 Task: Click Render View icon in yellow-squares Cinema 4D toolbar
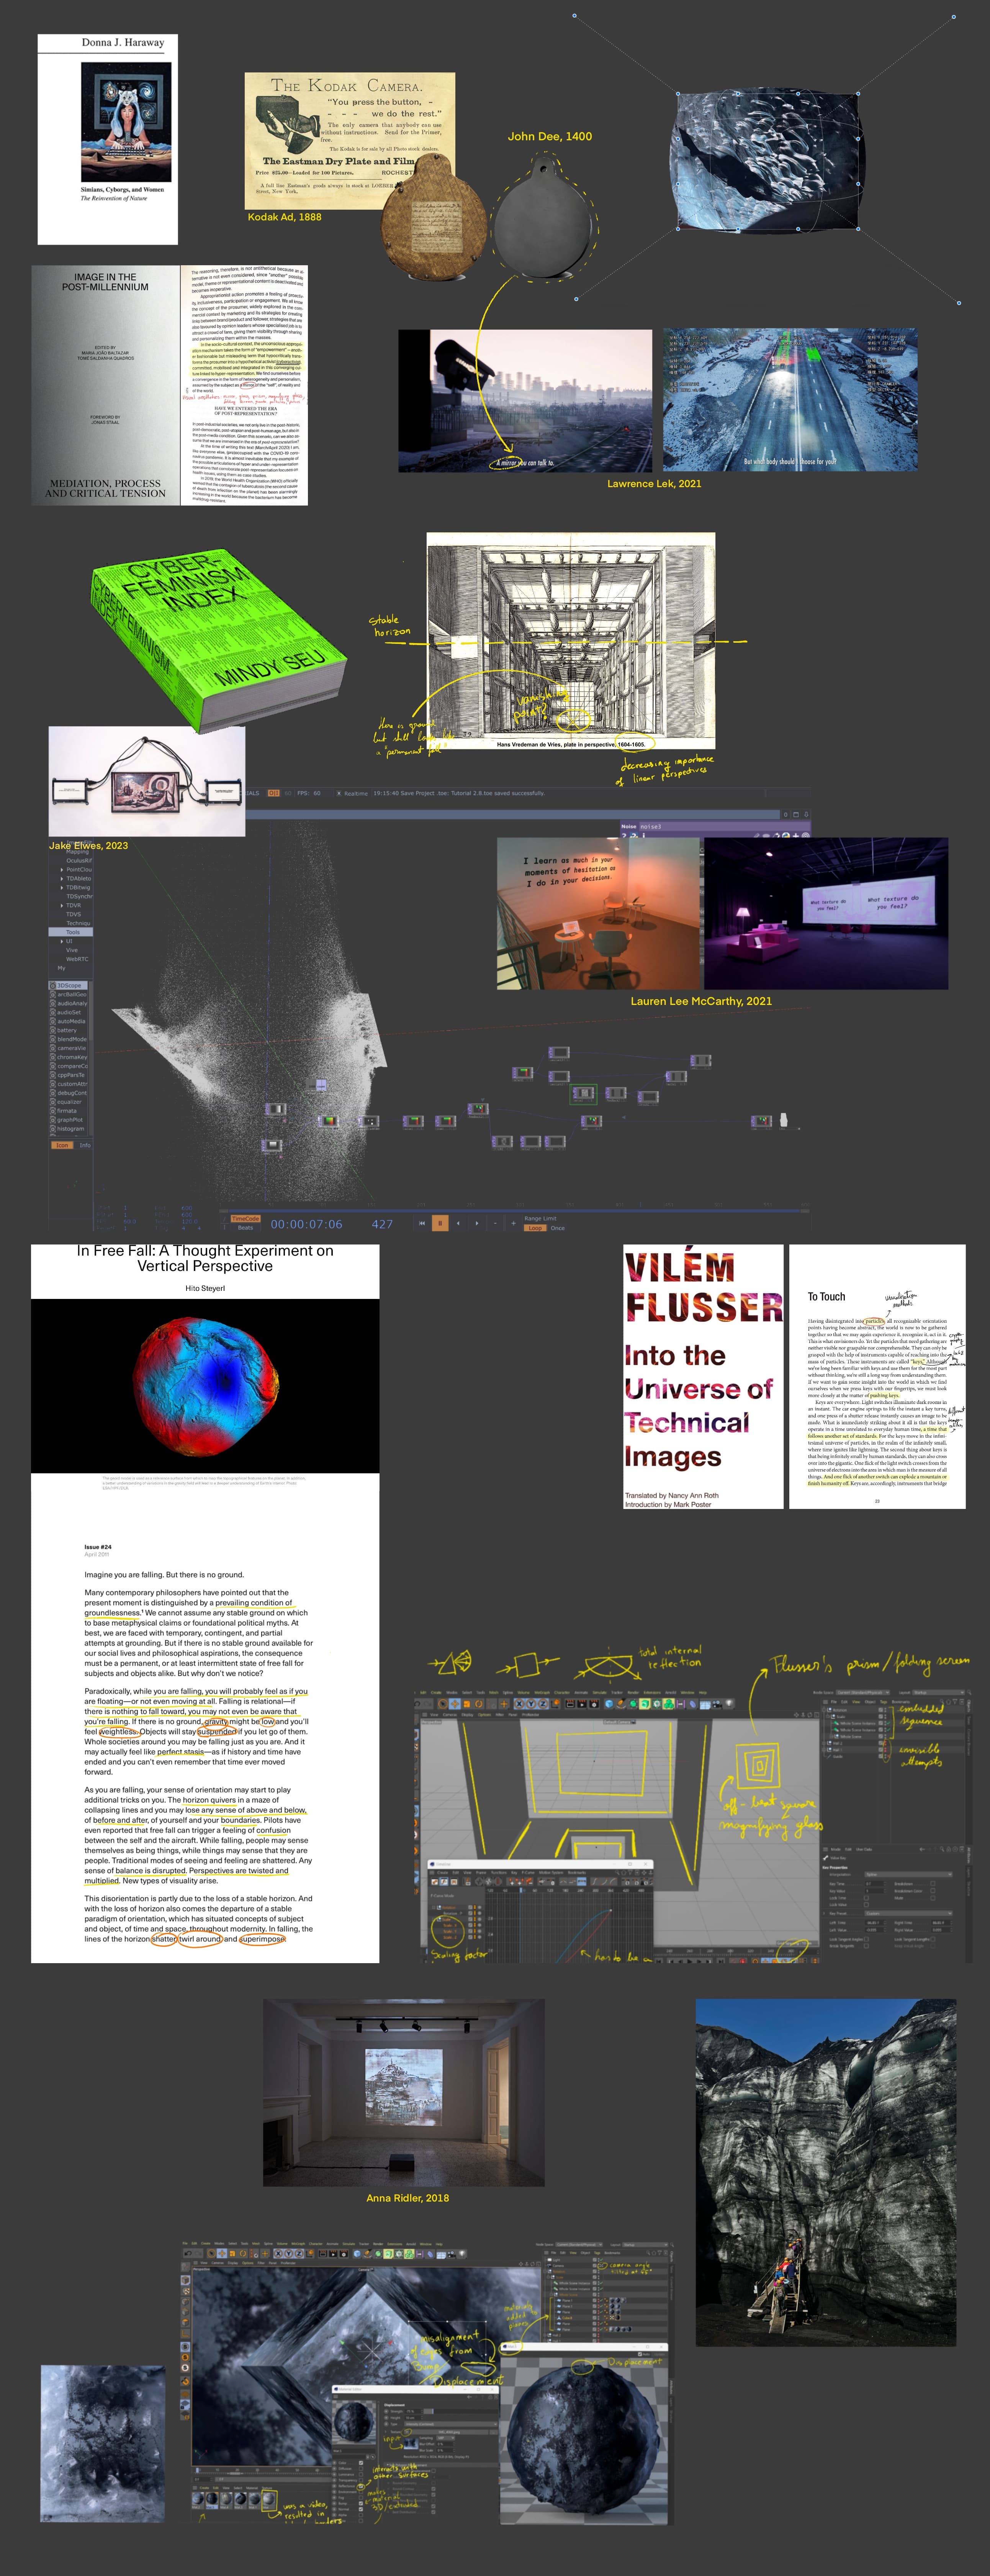(570, 1704)
